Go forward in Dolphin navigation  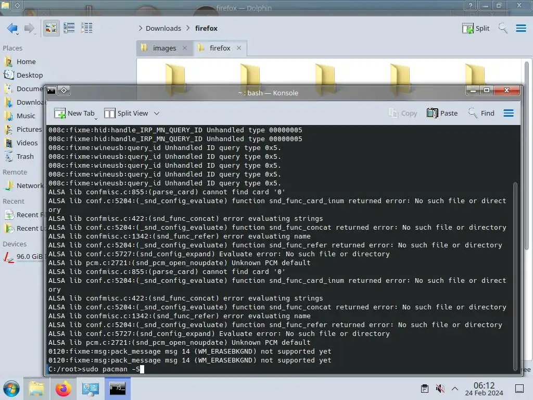coord(30,28)
